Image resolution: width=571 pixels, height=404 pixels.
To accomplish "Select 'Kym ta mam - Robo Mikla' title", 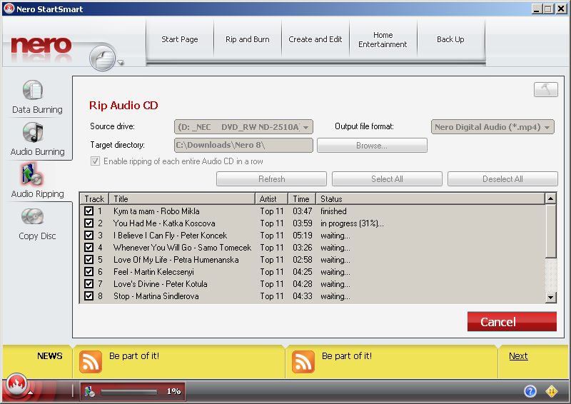I will pyautogui.click(x=156, y=211).
